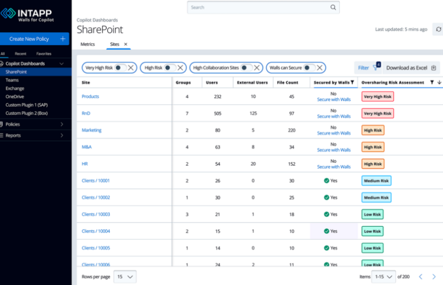Toggle the High Collaboration Sites switch

point(247,67)
